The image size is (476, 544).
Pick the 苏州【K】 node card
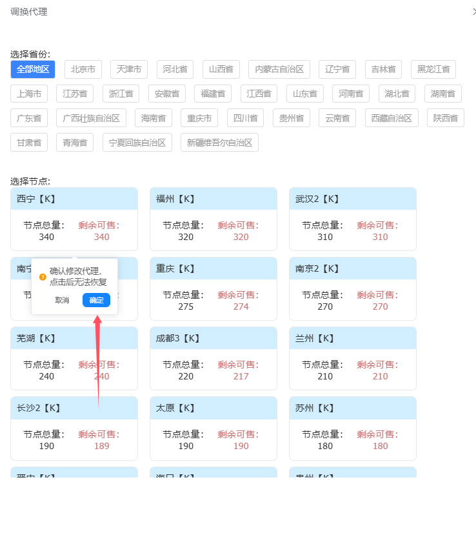[x=352, y=428]
